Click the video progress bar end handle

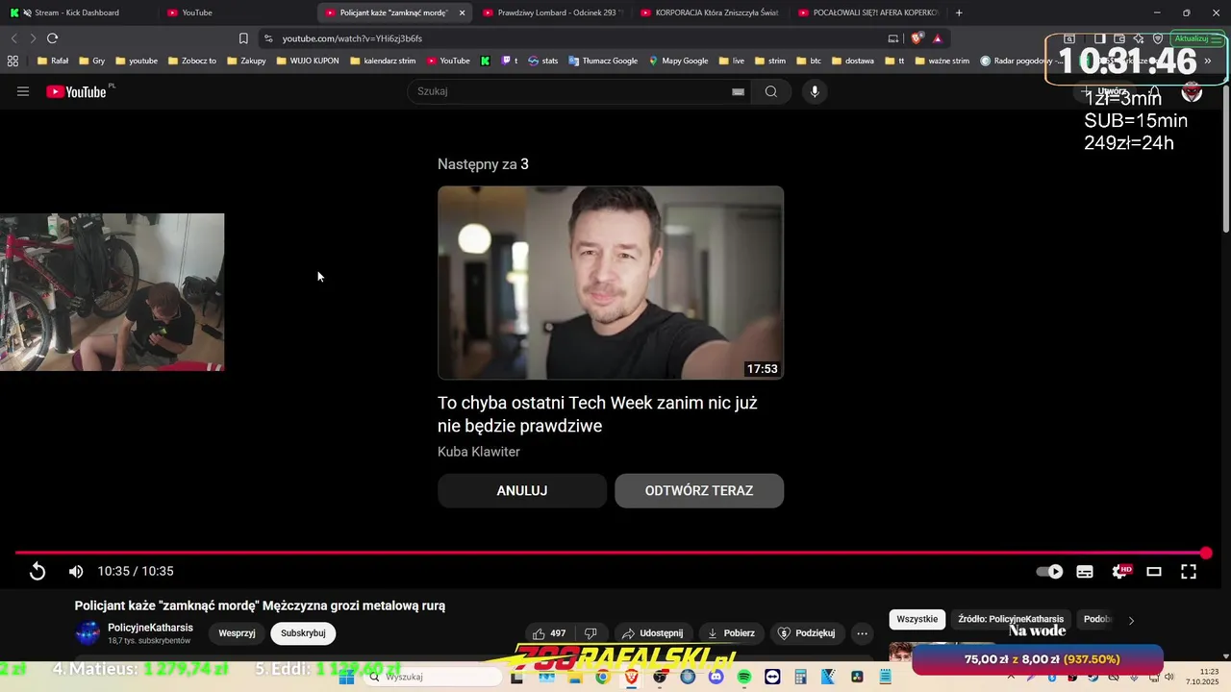1206,553
